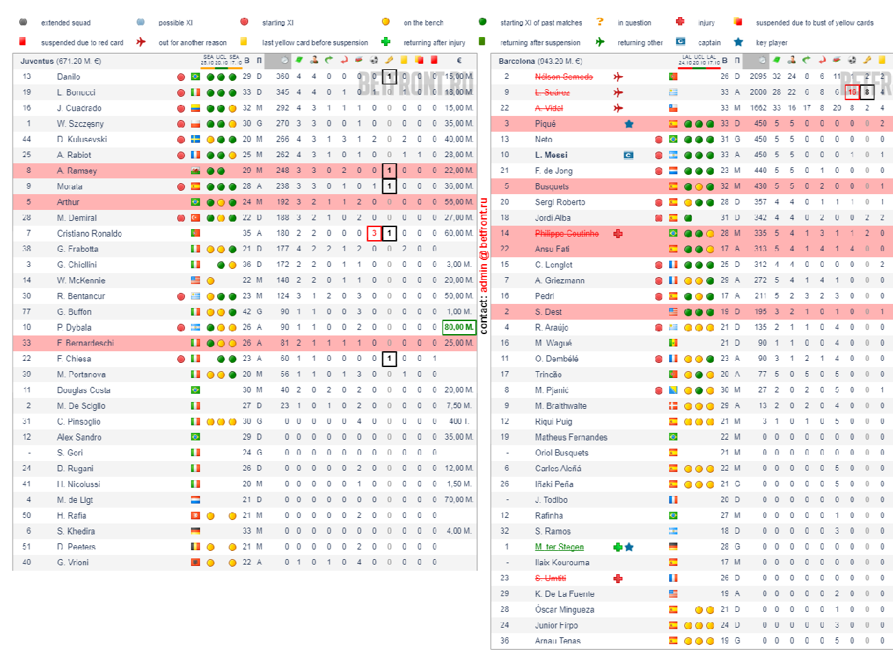Select player P. Dybala
This screenshot has width=893, height=662.
click(74, 327)
